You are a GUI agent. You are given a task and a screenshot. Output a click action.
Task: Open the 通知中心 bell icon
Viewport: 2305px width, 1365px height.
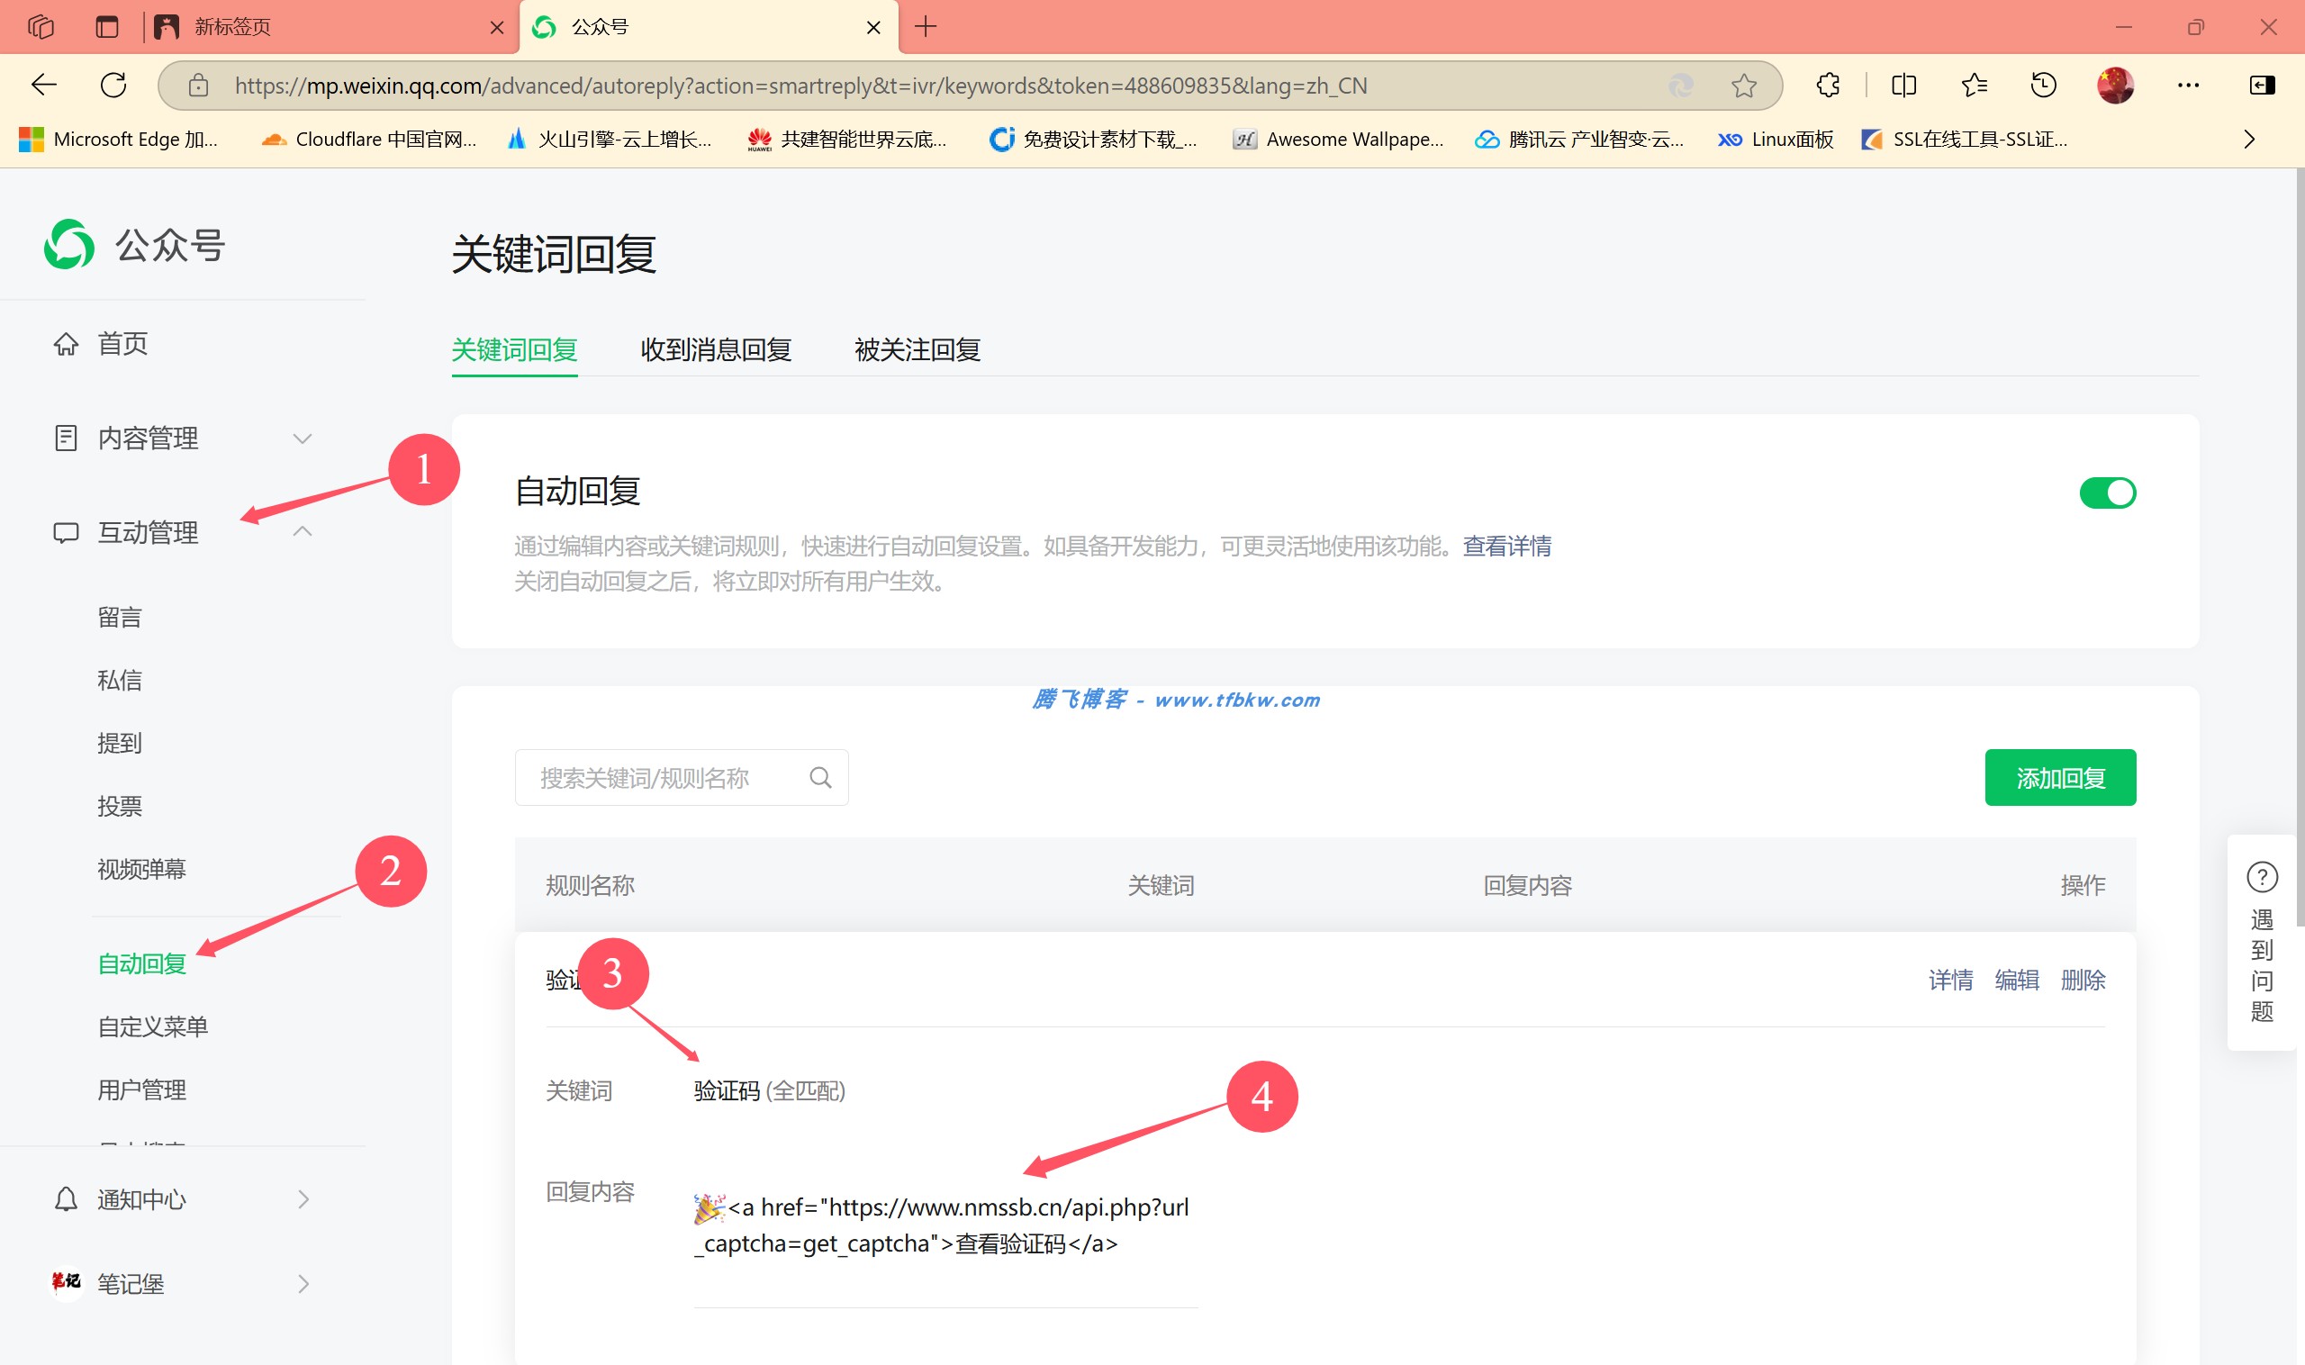coord(66,1198)
